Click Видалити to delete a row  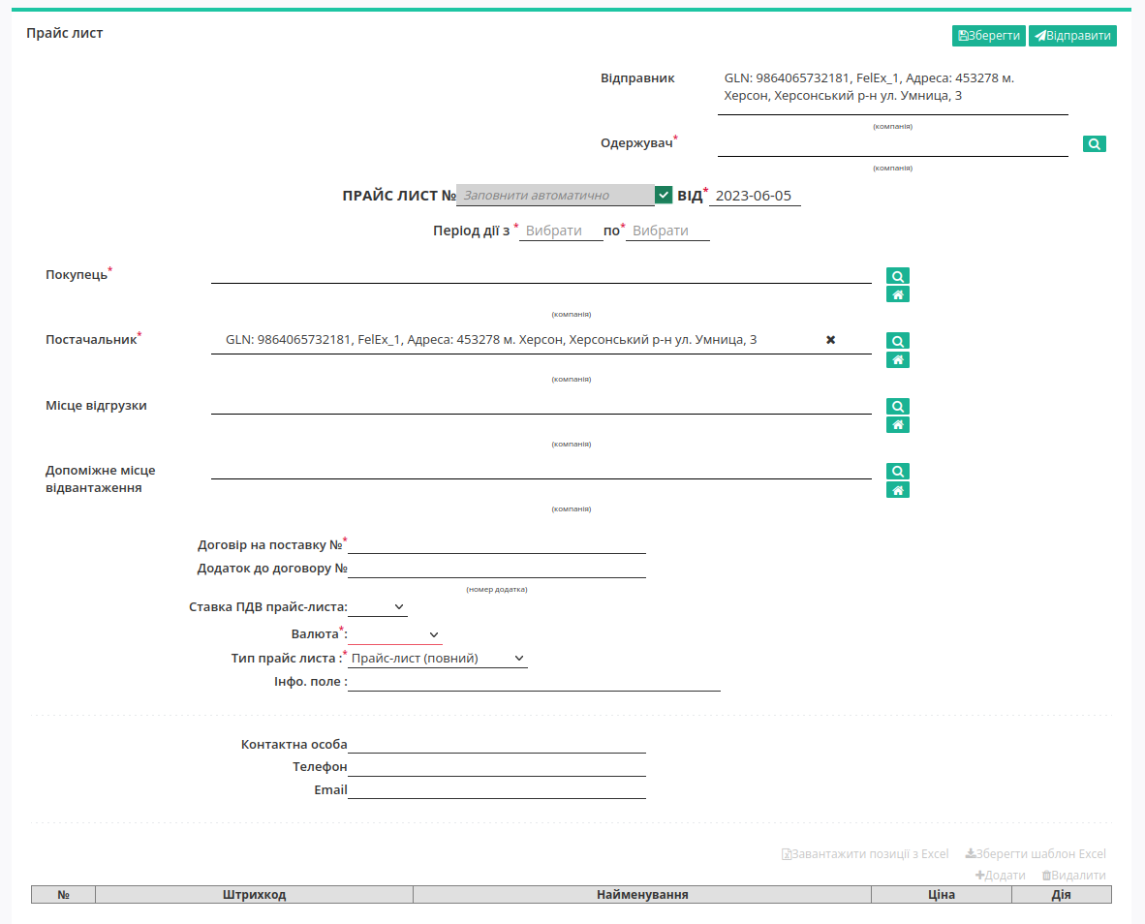pyautogui.click(x=1073, y=876)
